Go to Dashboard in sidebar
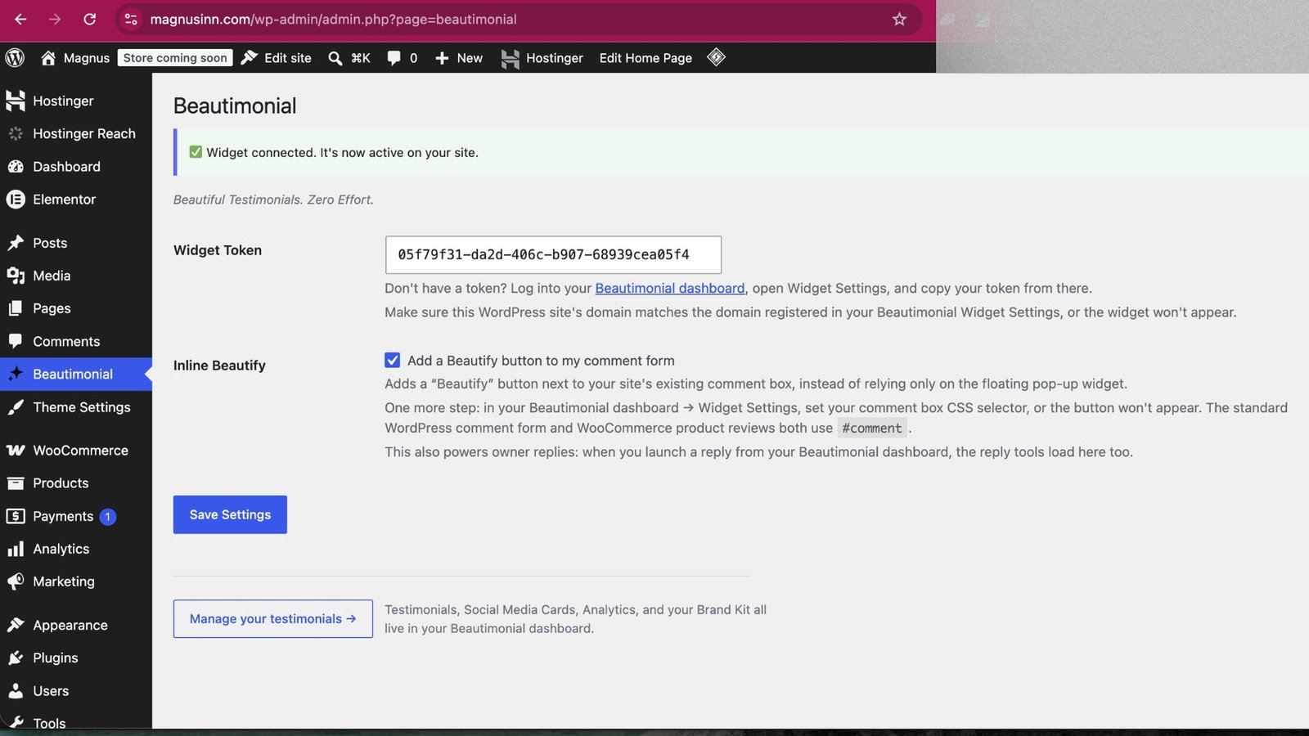1309x736 pixels. 76,166
